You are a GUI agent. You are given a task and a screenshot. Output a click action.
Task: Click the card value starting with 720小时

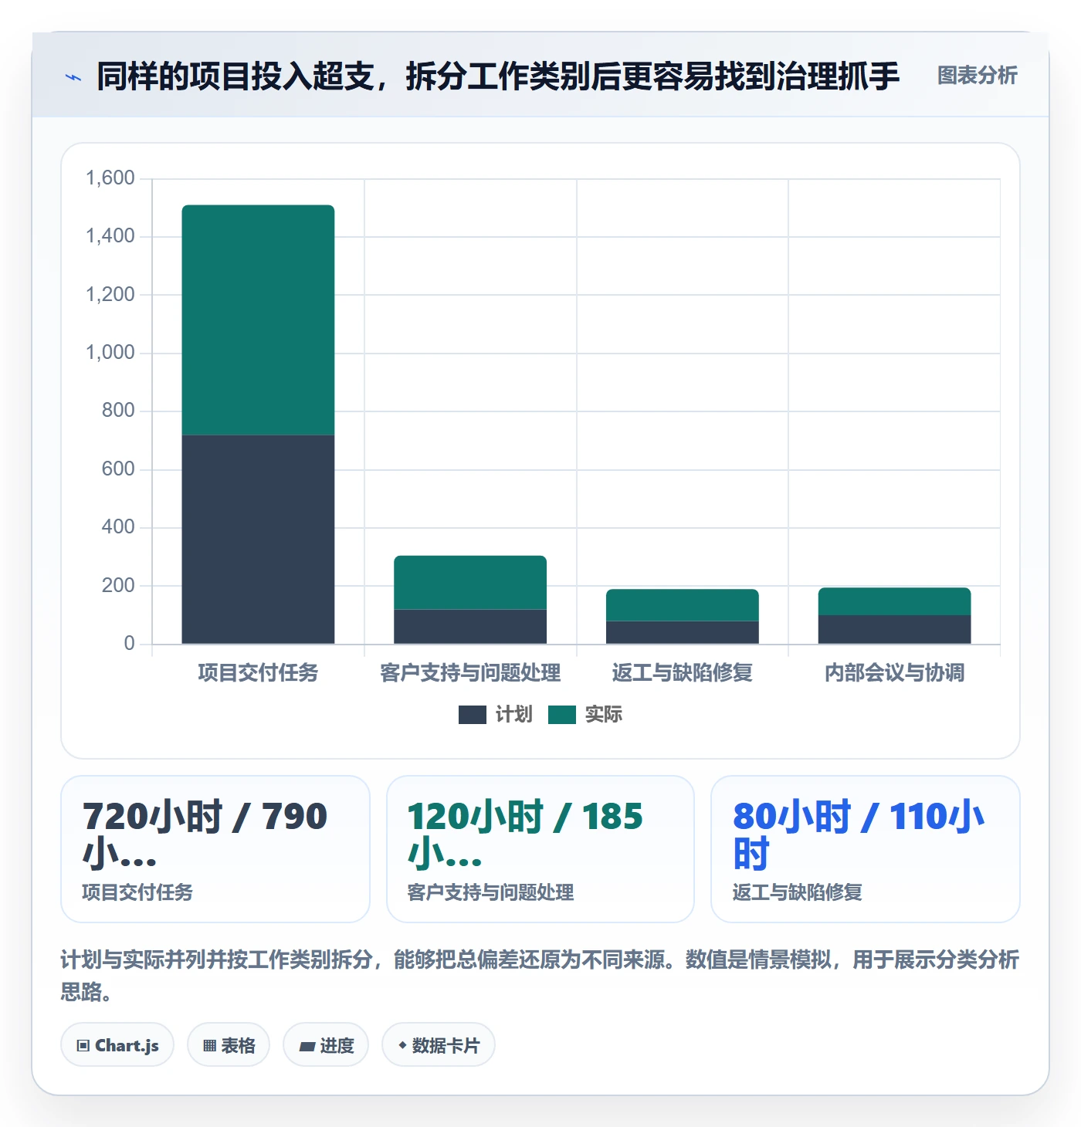click(x=205, y=834)
